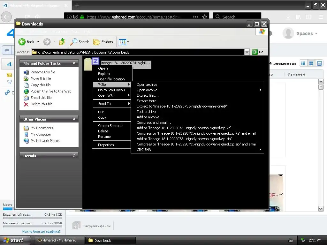
Task: Expand the CRC SHA submenu
Action: [x=197, y=150]
